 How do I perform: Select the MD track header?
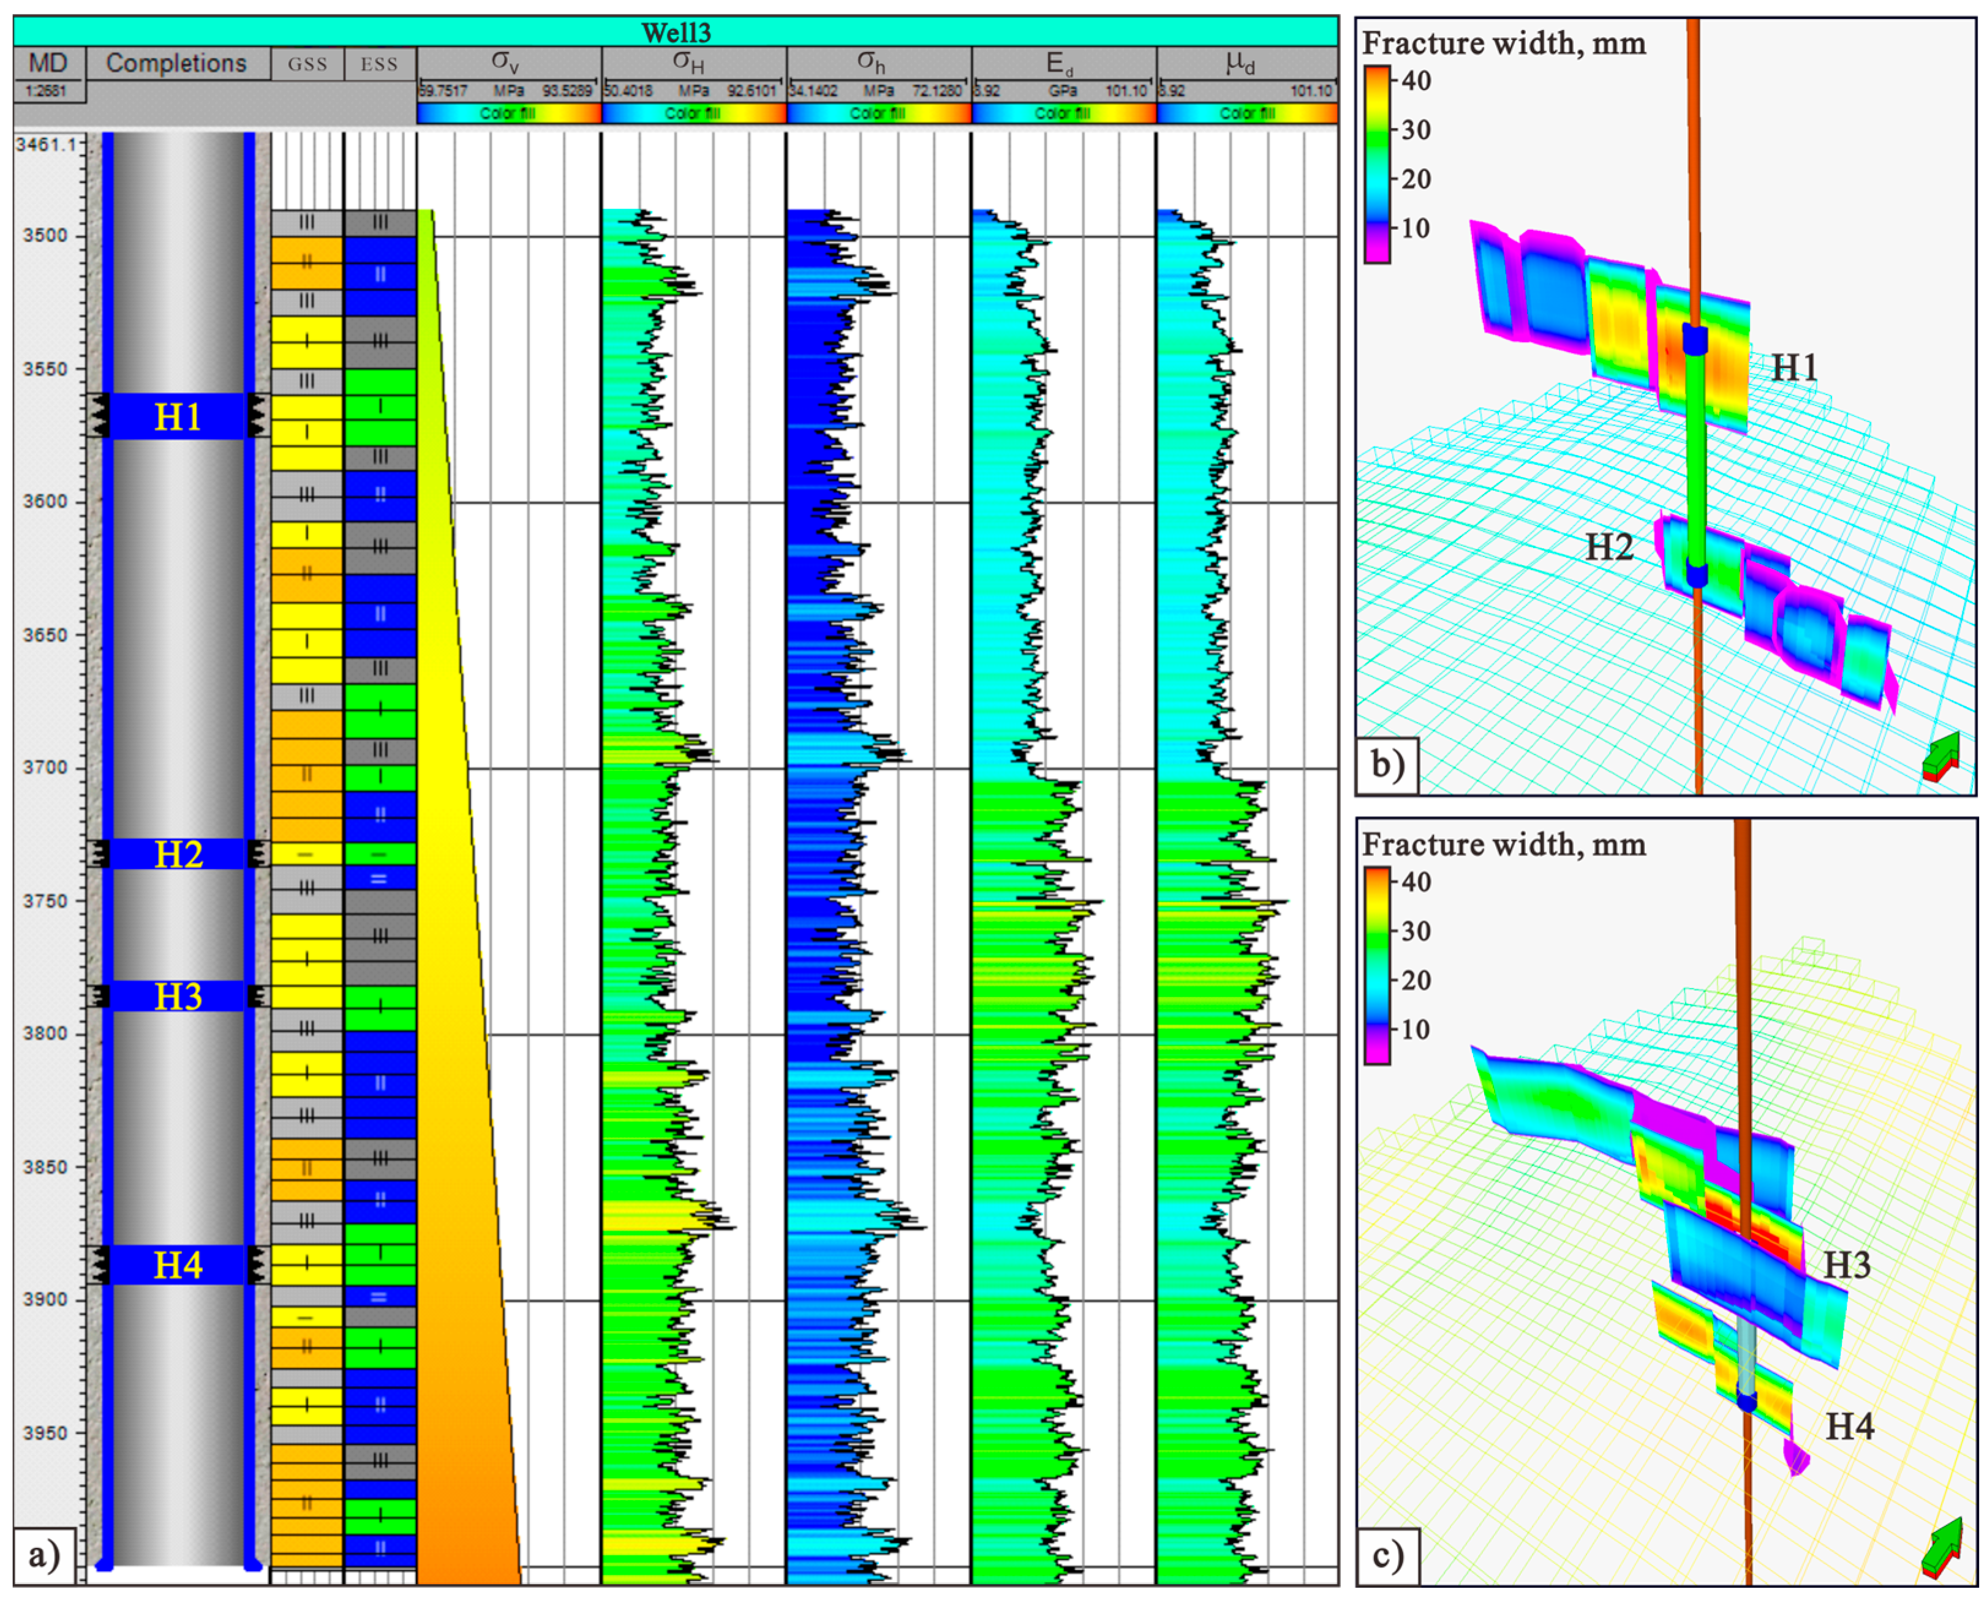tap(49, 62)
